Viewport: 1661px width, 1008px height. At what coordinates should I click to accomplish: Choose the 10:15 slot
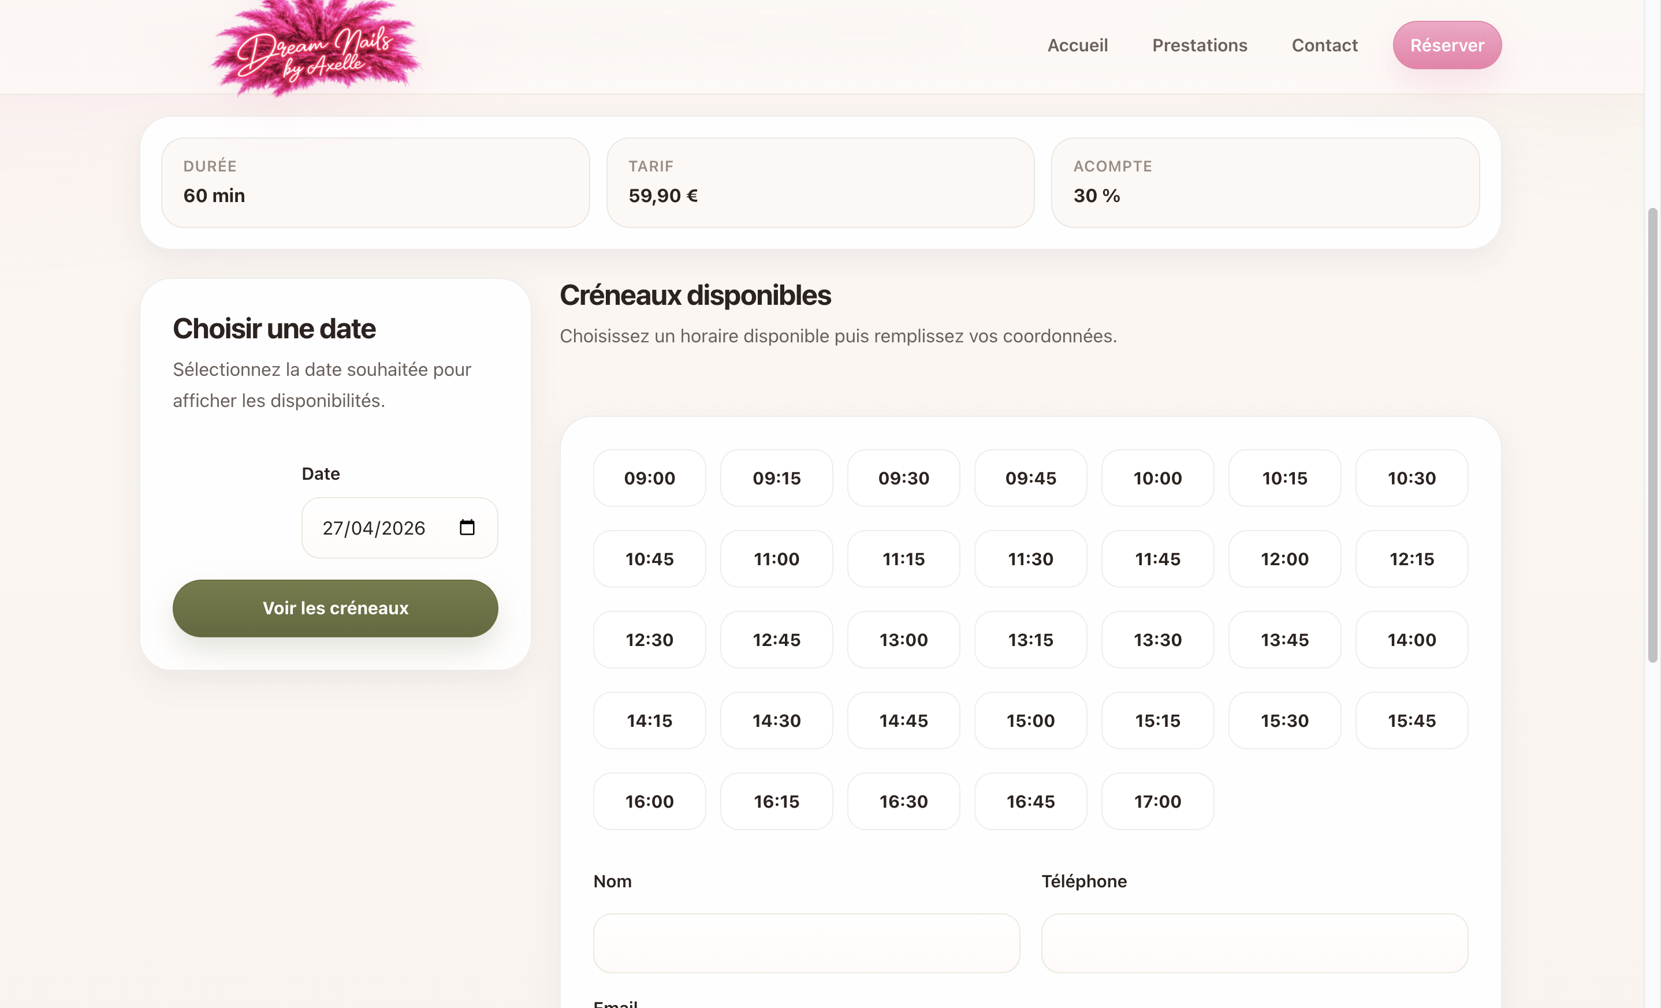(1285, 477)
